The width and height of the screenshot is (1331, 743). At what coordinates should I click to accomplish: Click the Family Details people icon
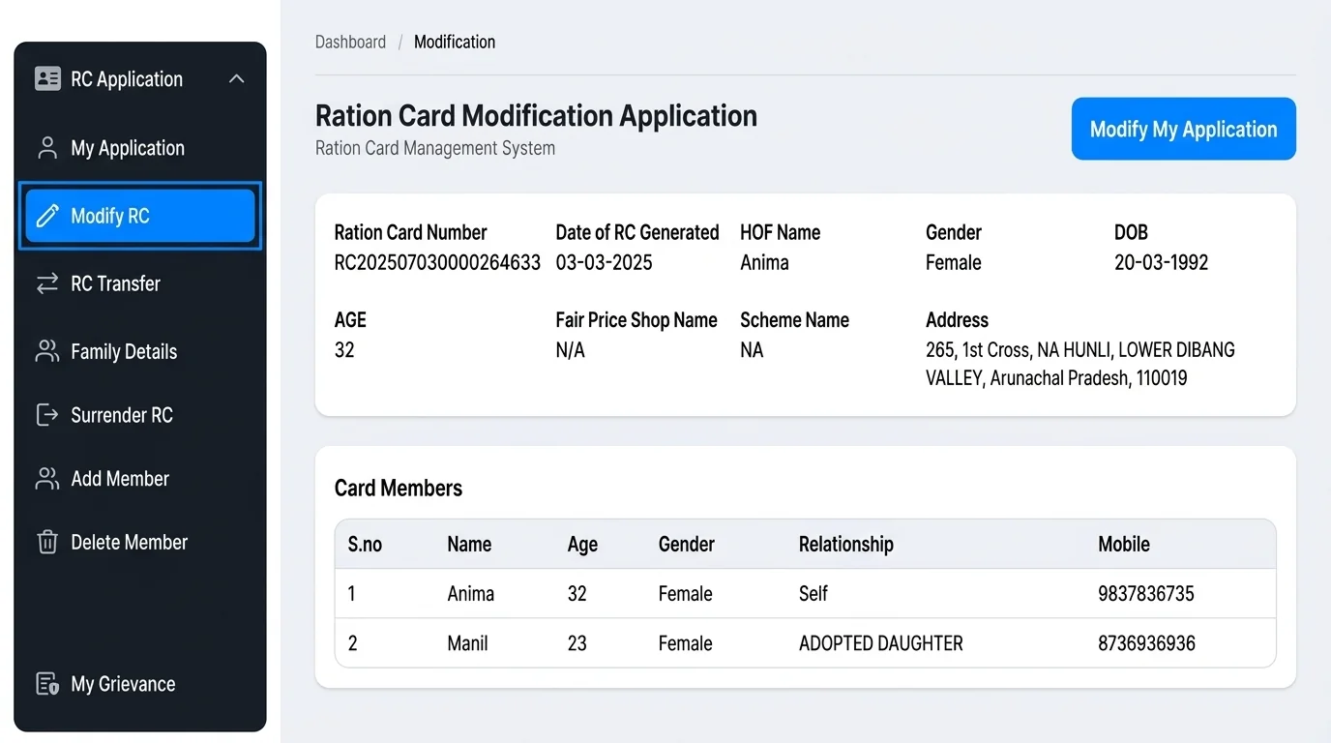click(x=47, y=351)
